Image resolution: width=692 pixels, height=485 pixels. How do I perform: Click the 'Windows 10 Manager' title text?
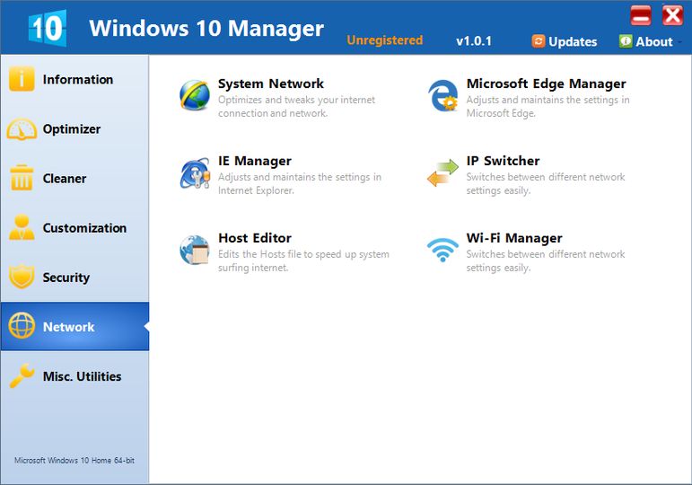coord(206,28)
